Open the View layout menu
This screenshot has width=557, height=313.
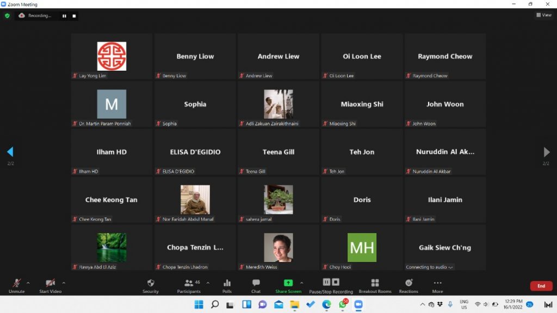(x=543, y=15)
